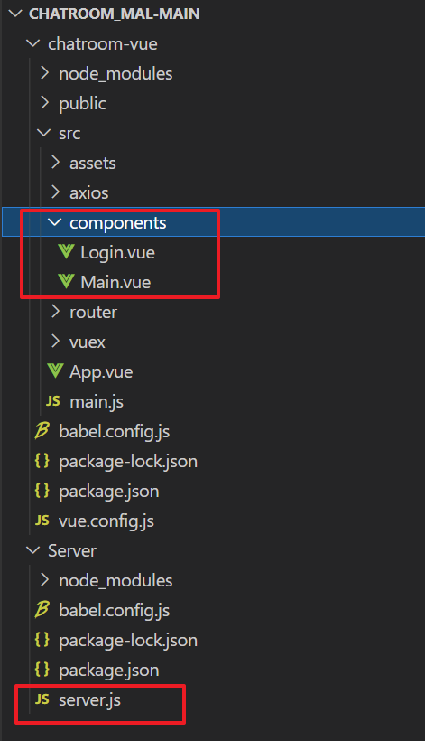Click the Babel icon of Server babel.config.js

[42, 610]
